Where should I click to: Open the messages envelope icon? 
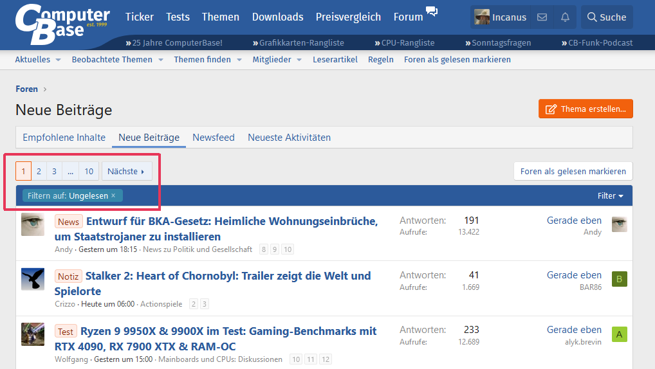pos(542,17)
